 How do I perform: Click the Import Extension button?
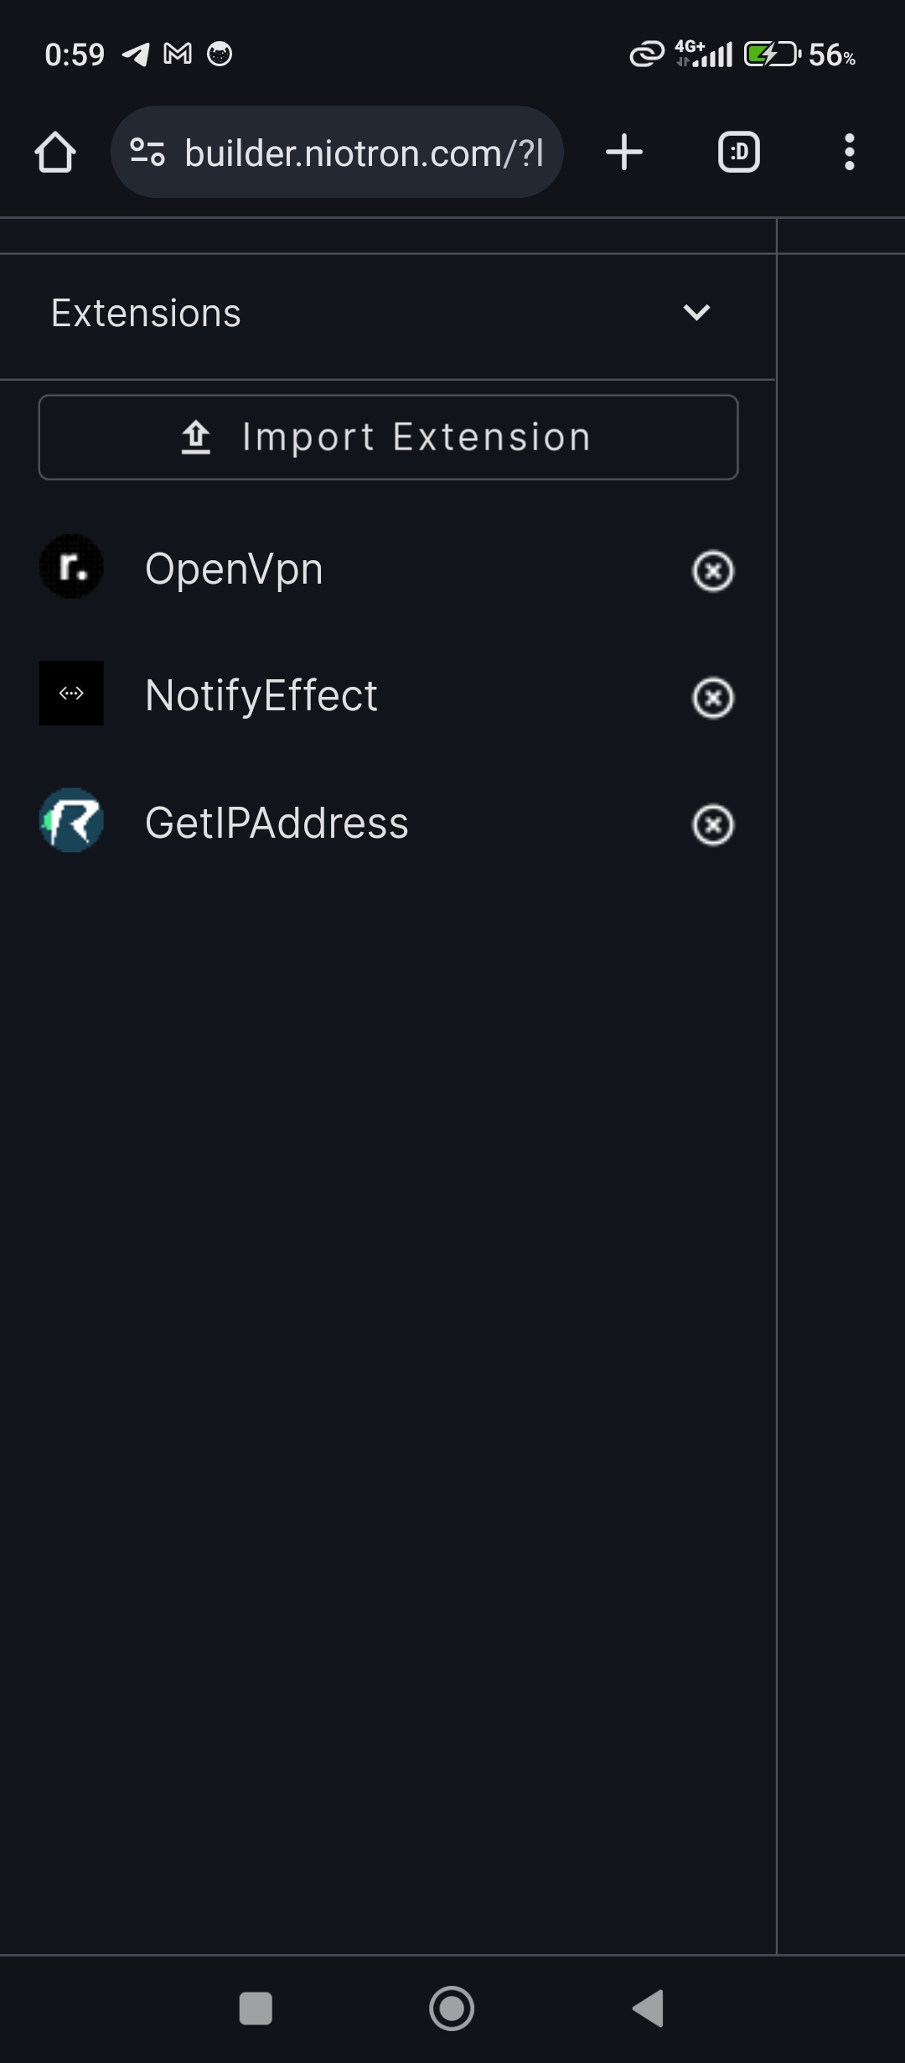click(x=388, y=437)
